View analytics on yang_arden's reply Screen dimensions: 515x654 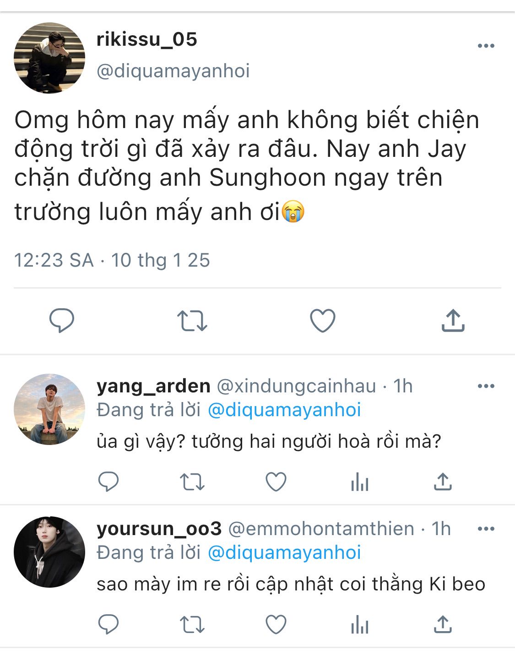tap(360, 482)
